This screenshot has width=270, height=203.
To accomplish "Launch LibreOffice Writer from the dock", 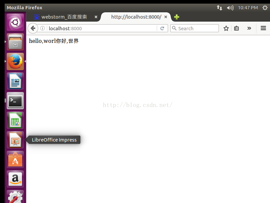I will click(x=15, y=81).
